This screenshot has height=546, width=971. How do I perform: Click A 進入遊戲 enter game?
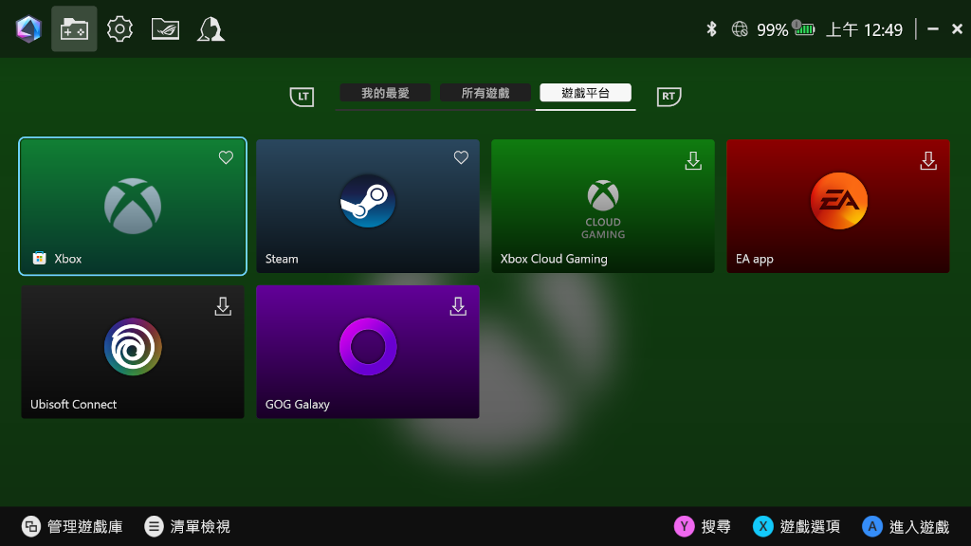[906, 526]
